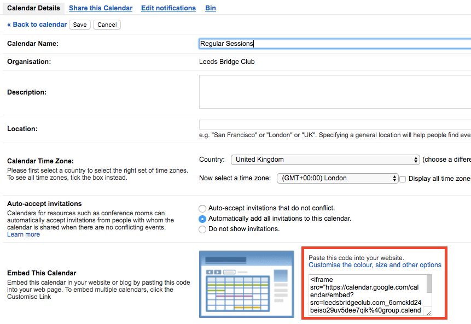Click the Cancel button
This screenshot has width=471, height=324.
[107, 25]
